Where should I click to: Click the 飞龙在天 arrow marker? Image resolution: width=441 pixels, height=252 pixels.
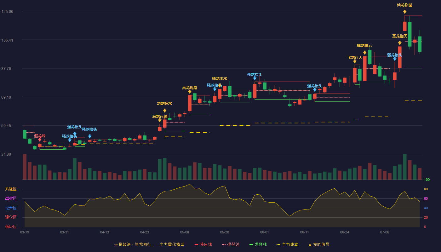coord(355,61)
